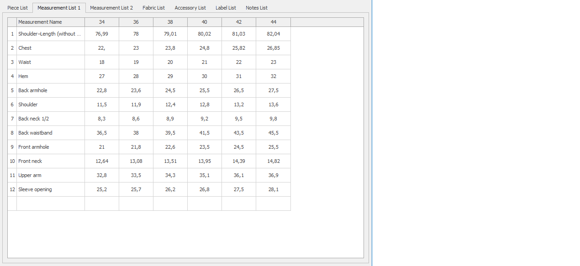Click the empty name cell below Sleeve opening

(x=50, y=203)
